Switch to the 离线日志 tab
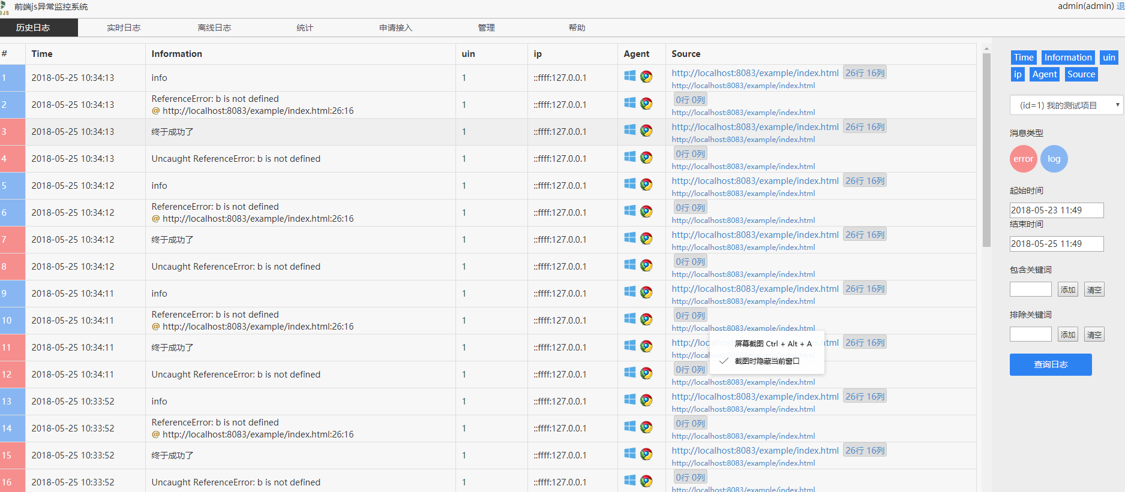The height and width of the screenshot is (492, 1125). [x=214, y=28]
